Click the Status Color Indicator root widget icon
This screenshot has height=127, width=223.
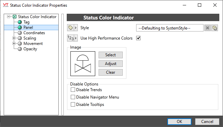coord(14,17)
